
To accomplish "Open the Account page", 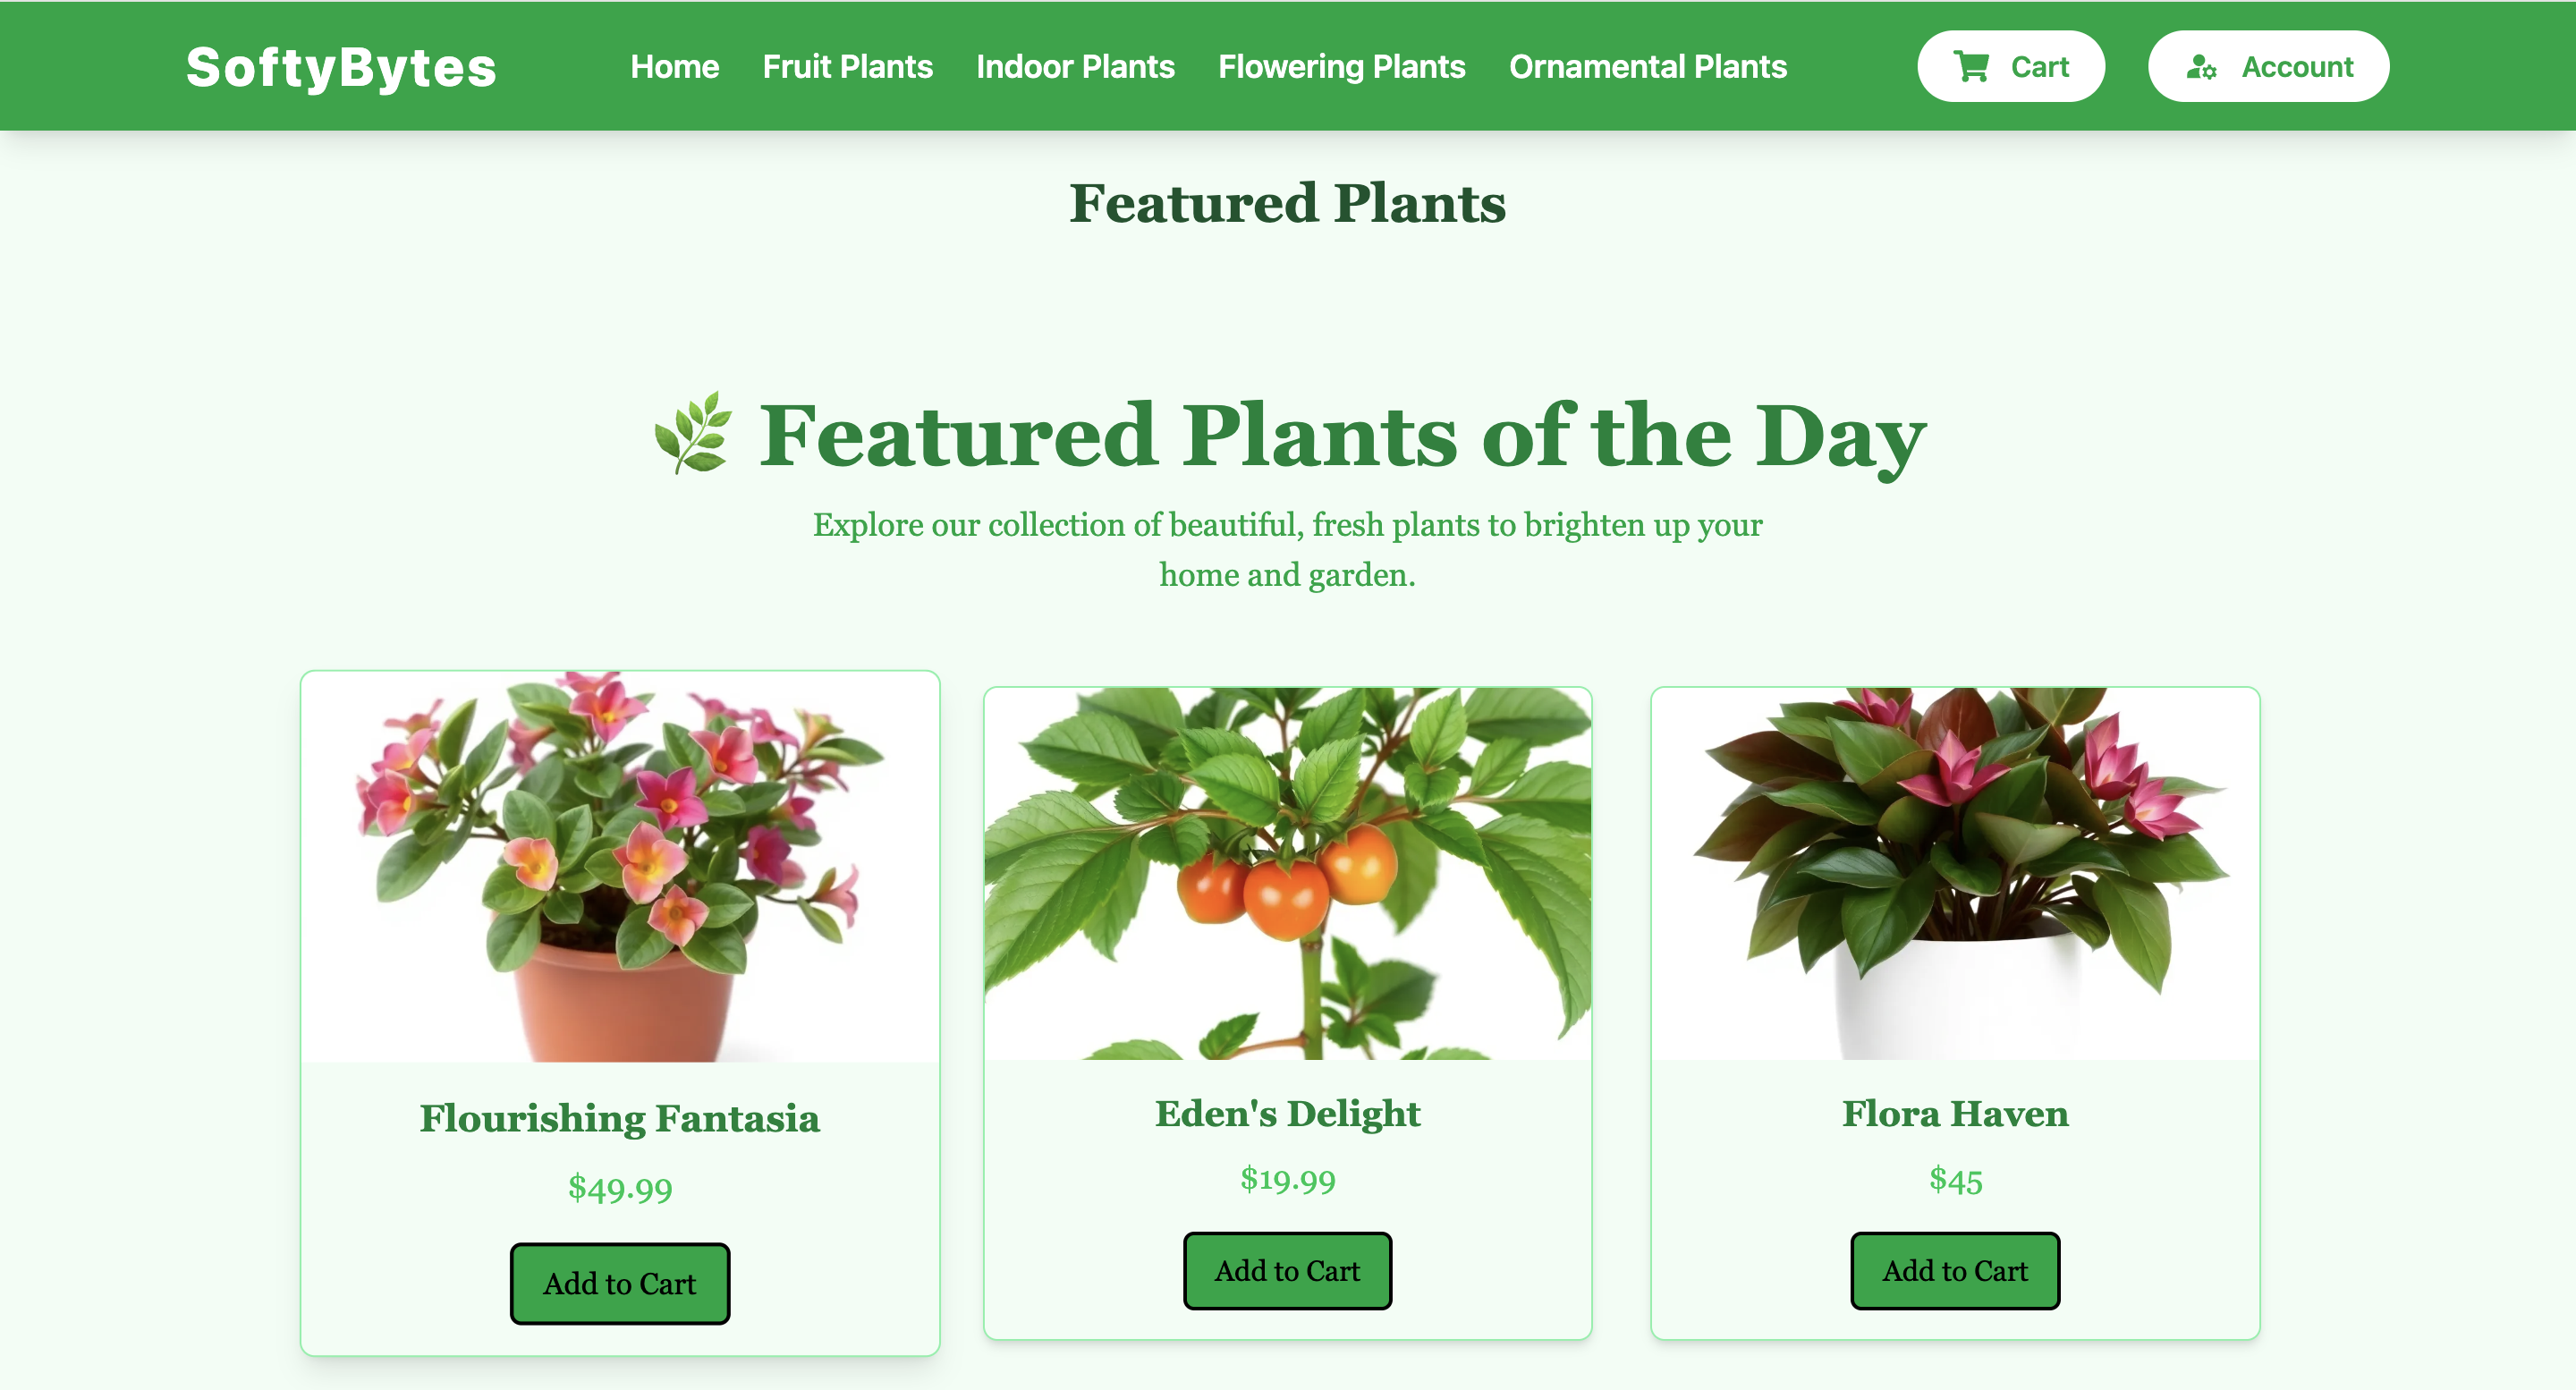I will 2268,67.
